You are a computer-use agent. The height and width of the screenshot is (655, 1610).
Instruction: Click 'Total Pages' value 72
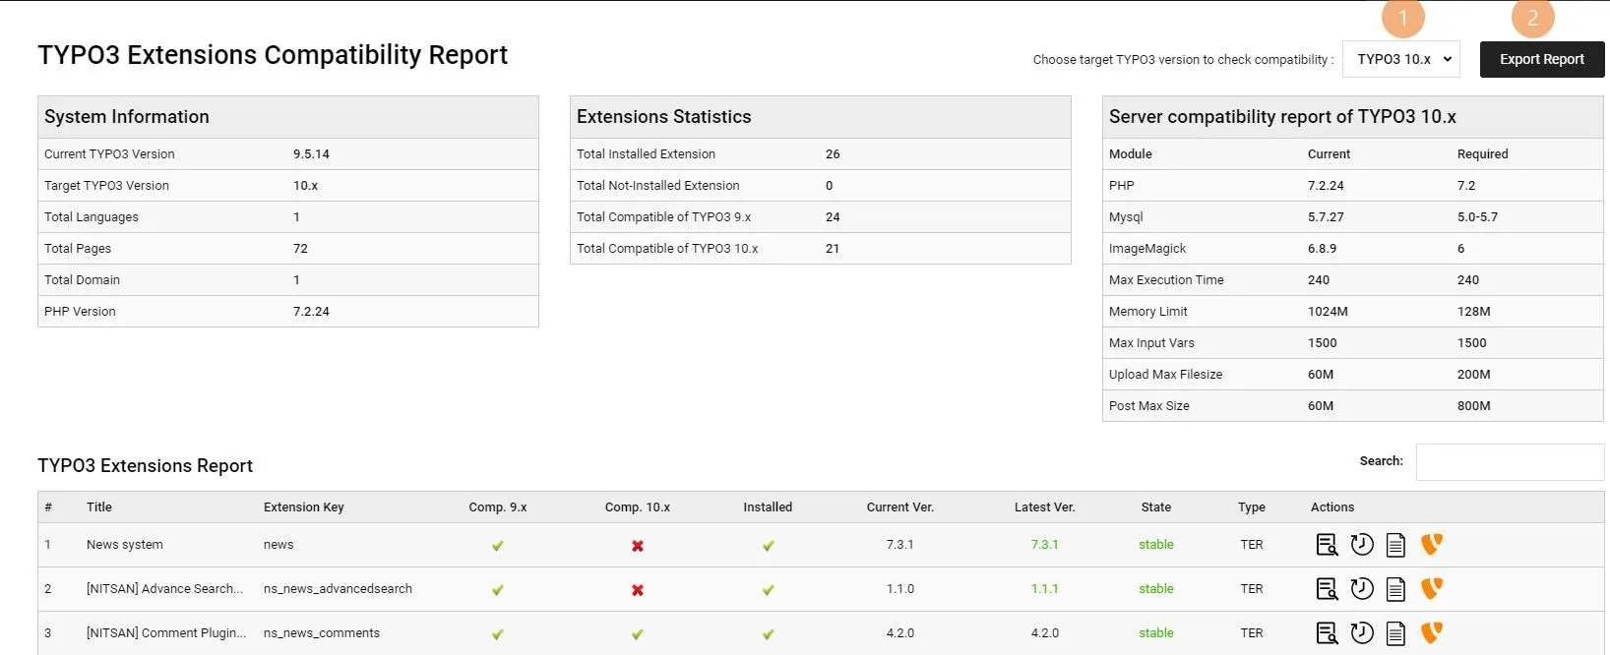click(x=300, y=249)
